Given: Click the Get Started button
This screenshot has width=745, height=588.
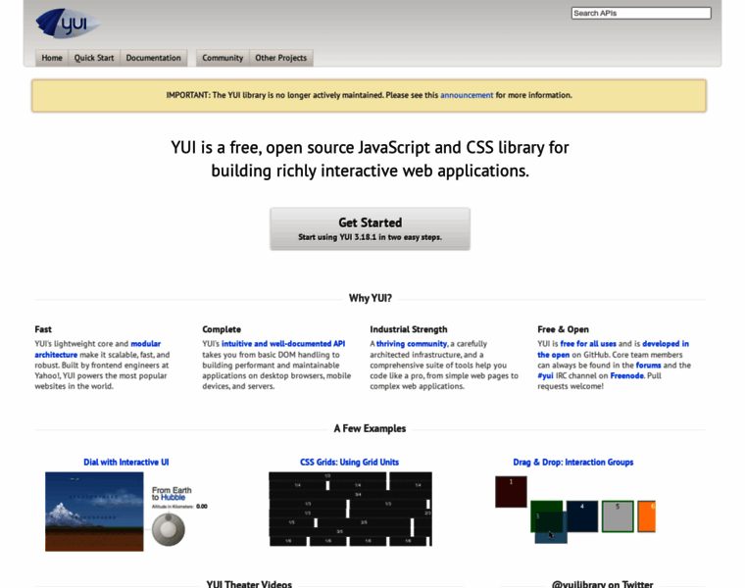Looking at the screenshot, I should [x=371, y=228].
